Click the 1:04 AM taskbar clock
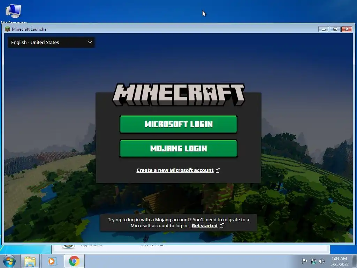 (339, 261)
